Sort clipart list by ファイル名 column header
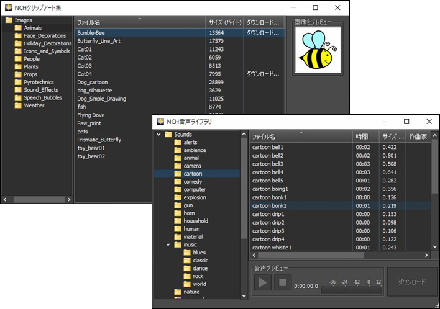 [x=139, y=23]
